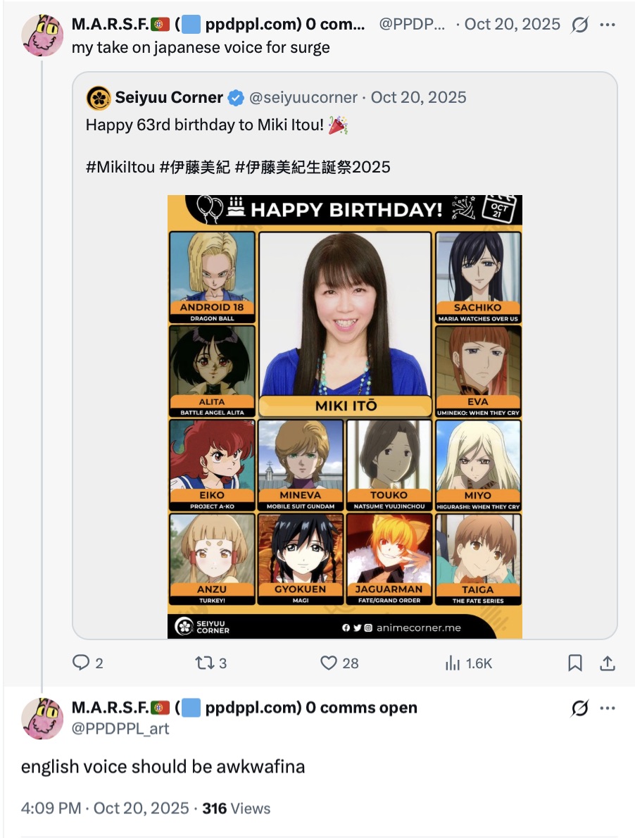Screen dimensions: 635x838
Task: Click the repost arrows icon
Action: (x=204, y=663)
